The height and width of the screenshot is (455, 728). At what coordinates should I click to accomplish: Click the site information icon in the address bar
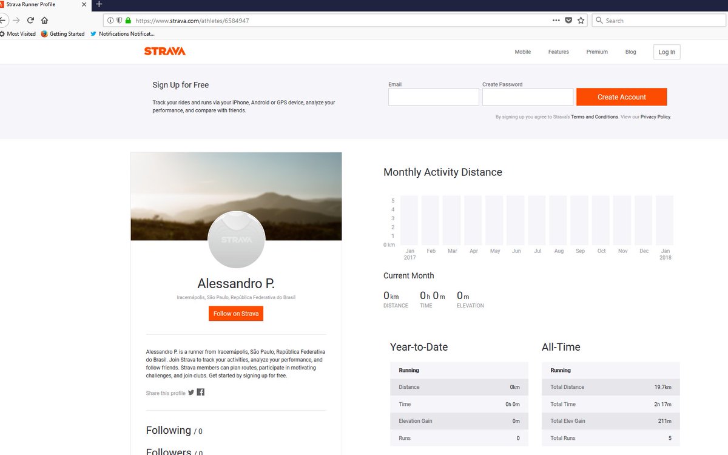(110, 21)
